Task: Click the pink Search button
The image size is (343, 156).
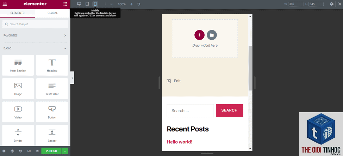Action: 229,110
